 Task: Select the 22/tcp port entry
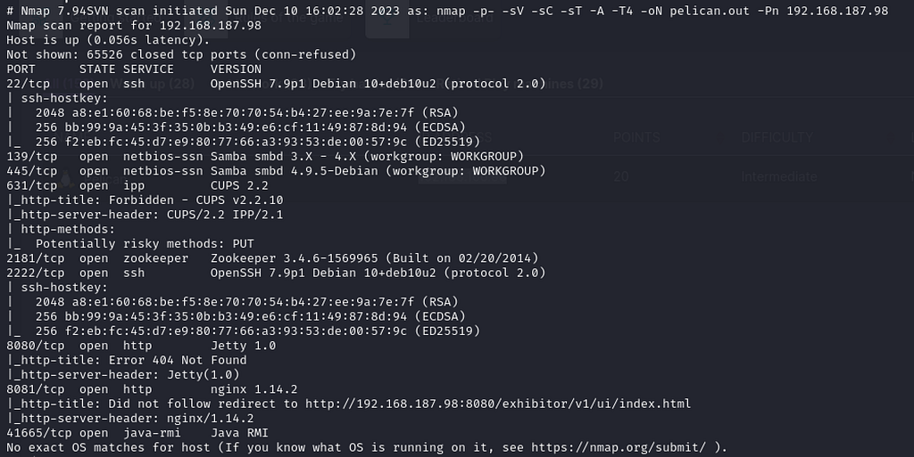click(28, 83)
